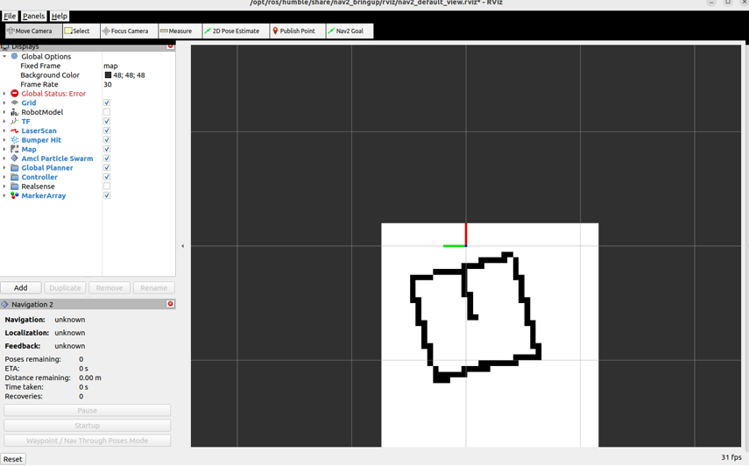Image resolution: width=749 pixels, height=466 pixels.
Task: Click the Pause navigation button
Action: pos(87,411)
